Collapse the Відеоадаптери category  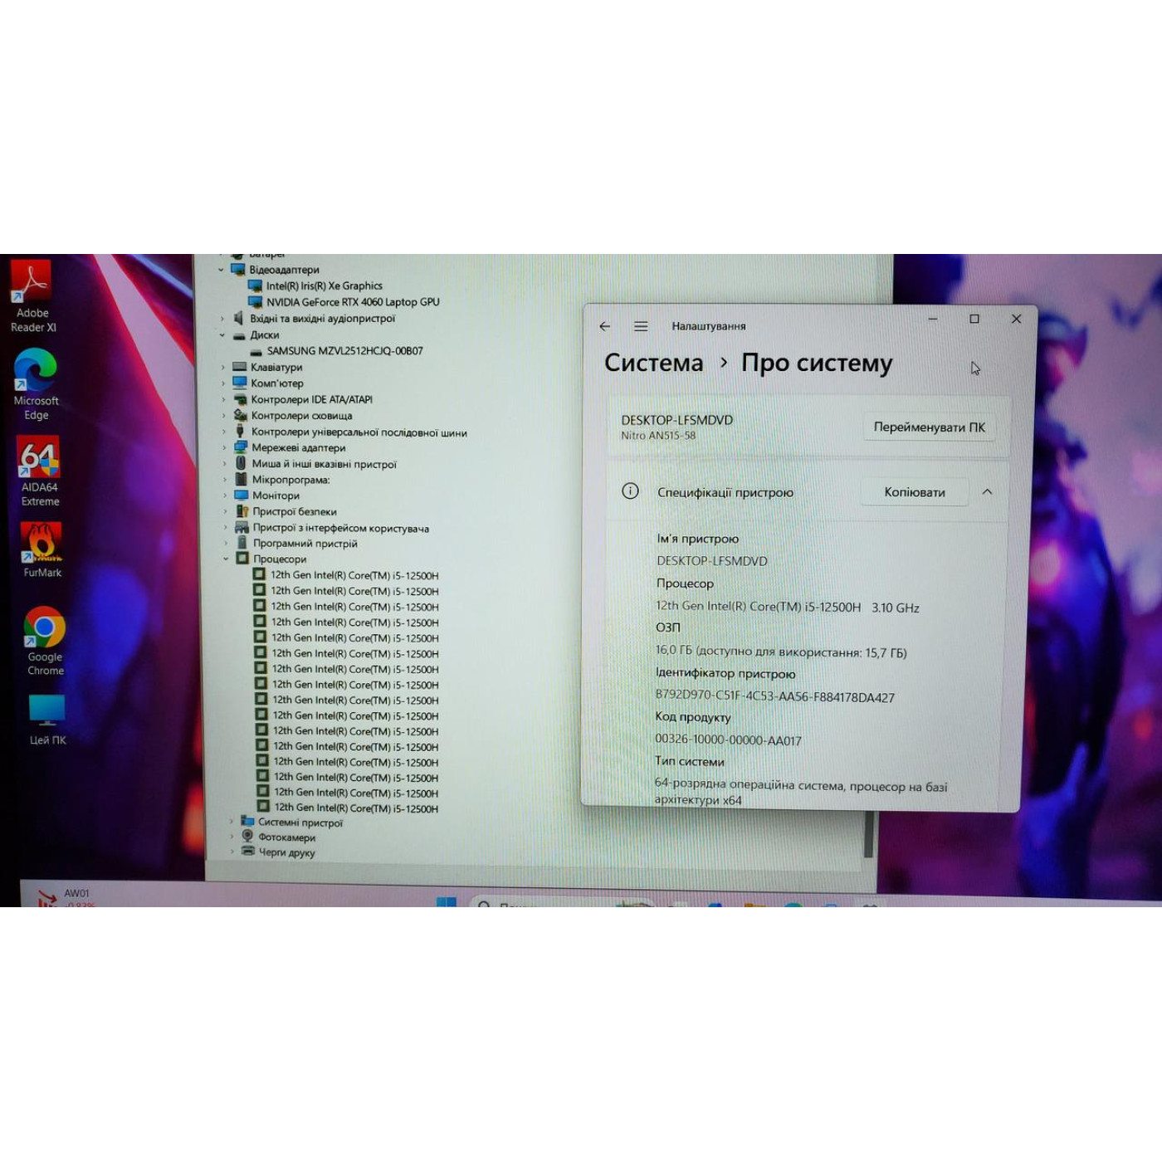222,269
